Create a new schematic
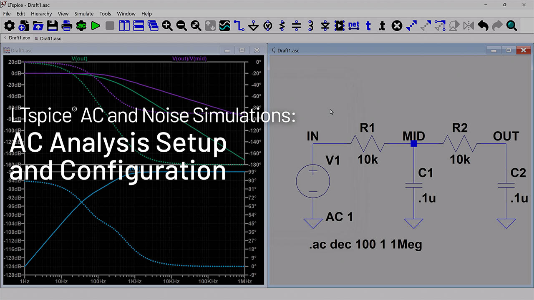Viewport: 534px width, 300px height. tap(23, 26)
